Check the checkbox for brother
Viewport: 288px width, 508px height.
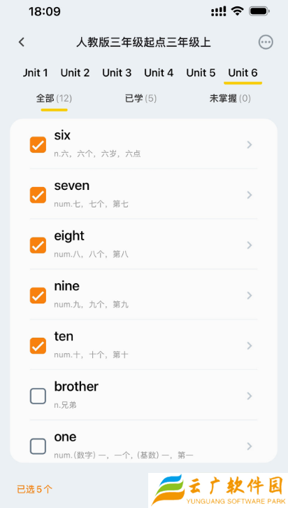(38, 396)
